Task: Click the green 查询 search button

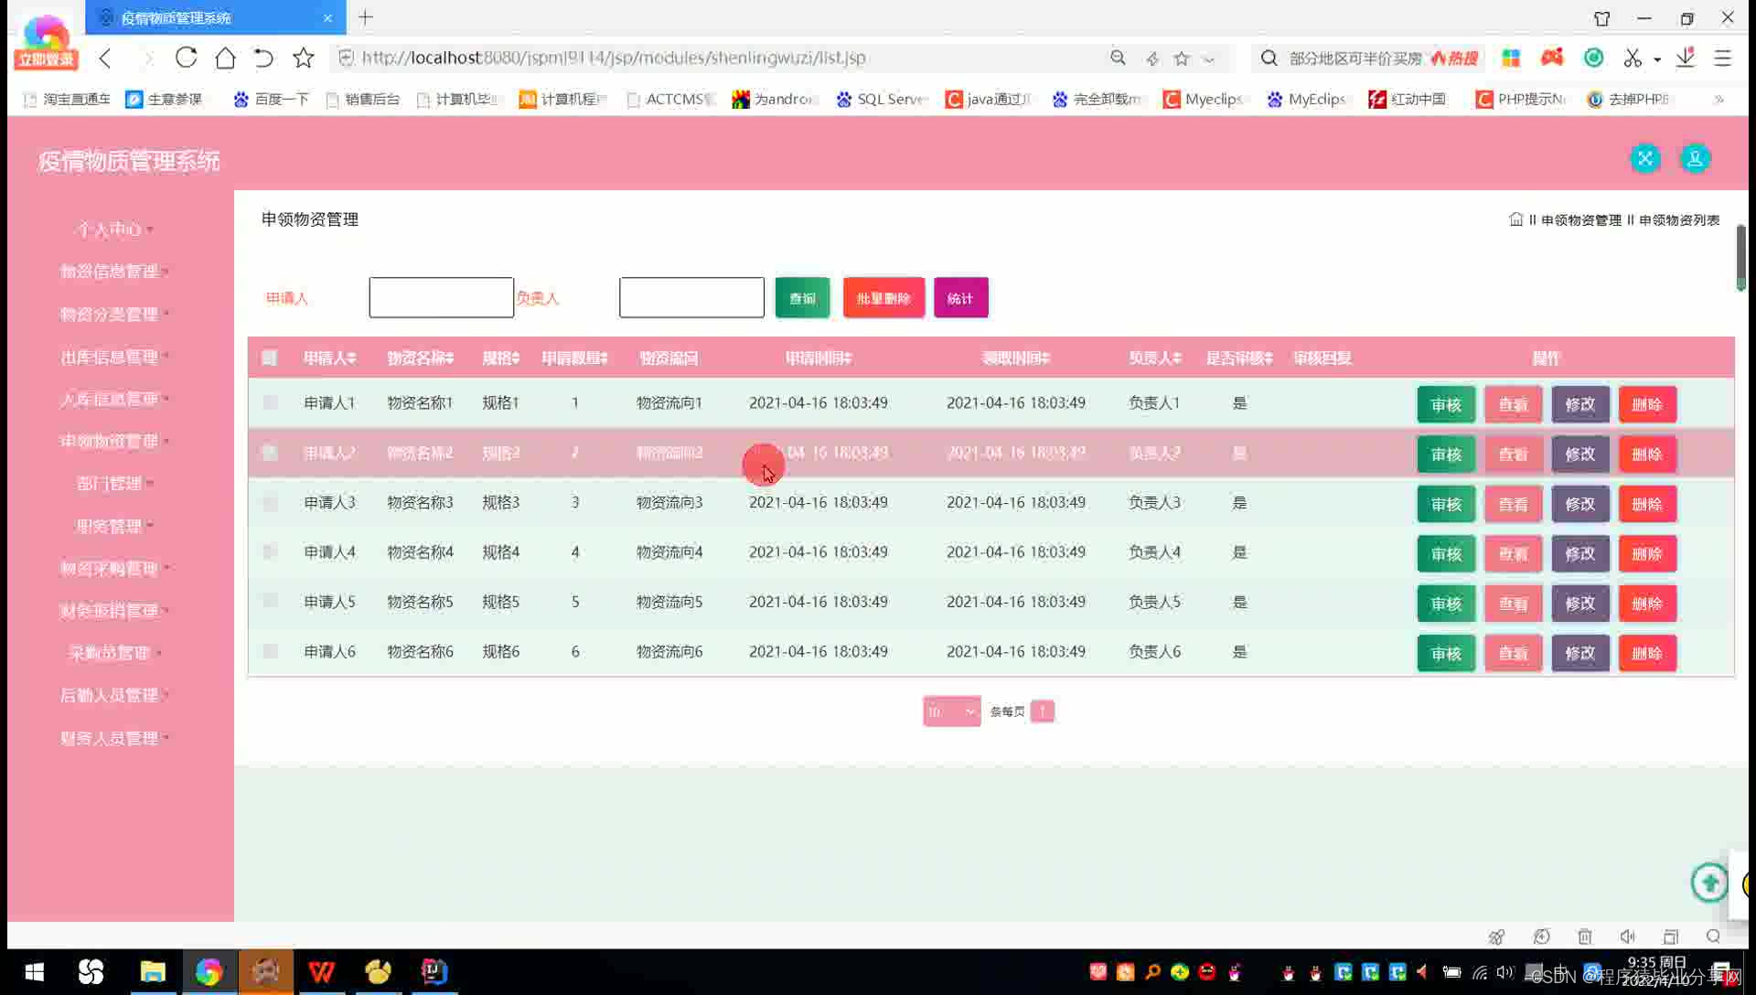Action: (802, 298)
